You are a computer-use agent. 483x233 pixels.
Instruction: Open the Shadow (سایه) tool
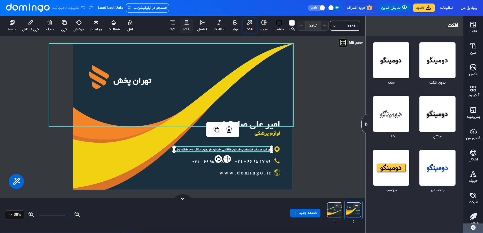264,26
